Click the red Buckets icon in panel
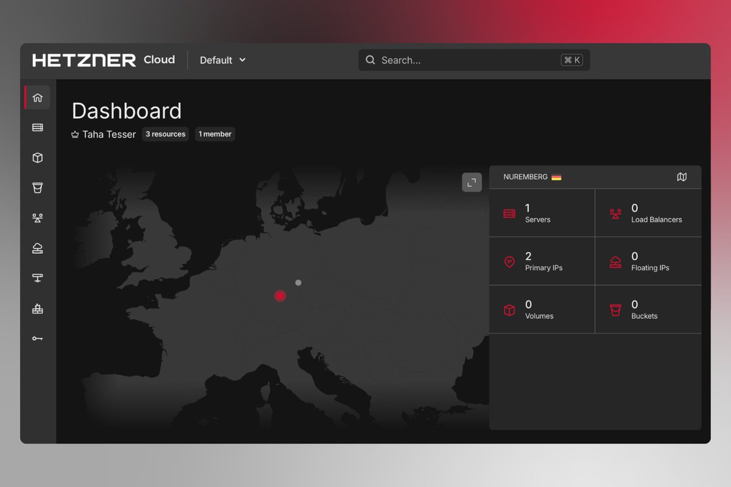Viewport: 731px width, 487px height. (615, 310)
